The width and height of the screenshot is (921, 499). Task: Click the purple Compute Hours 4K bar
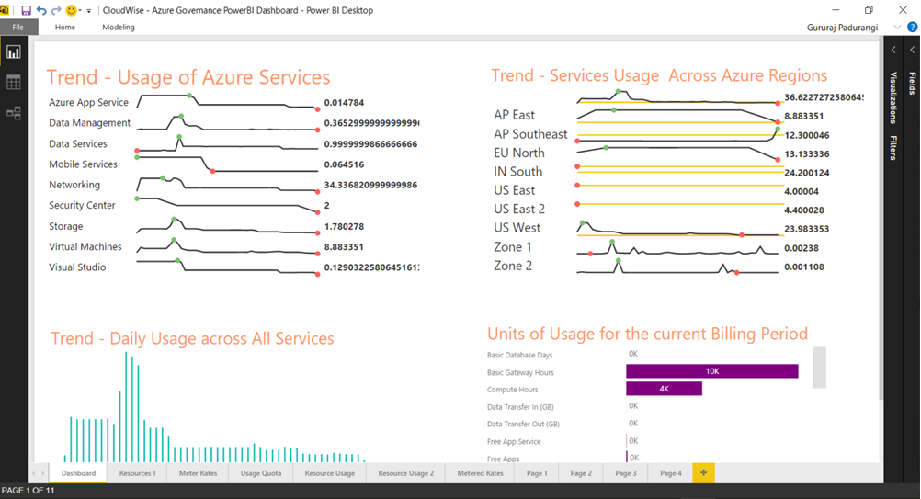[664, 389]
